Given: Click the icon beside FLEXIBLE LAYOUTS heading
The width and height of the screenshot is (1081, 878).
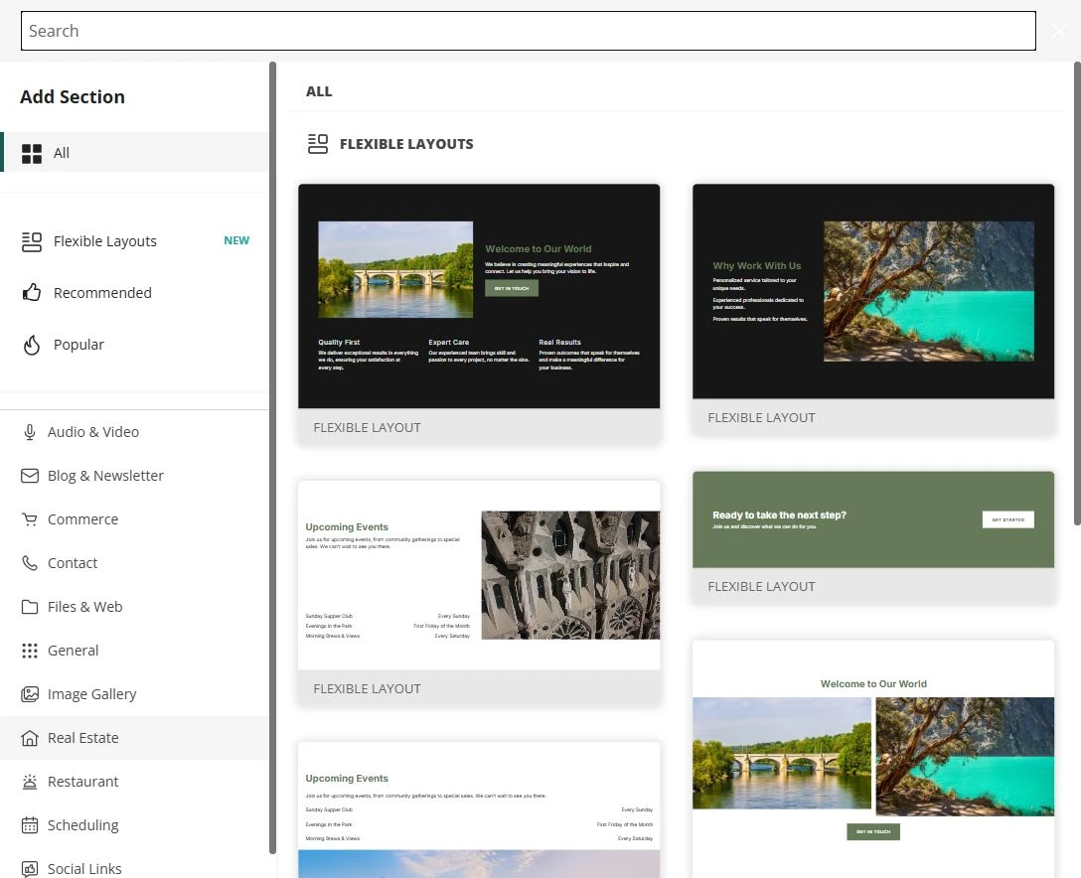Looking at the screenshot, I should 318,144.
